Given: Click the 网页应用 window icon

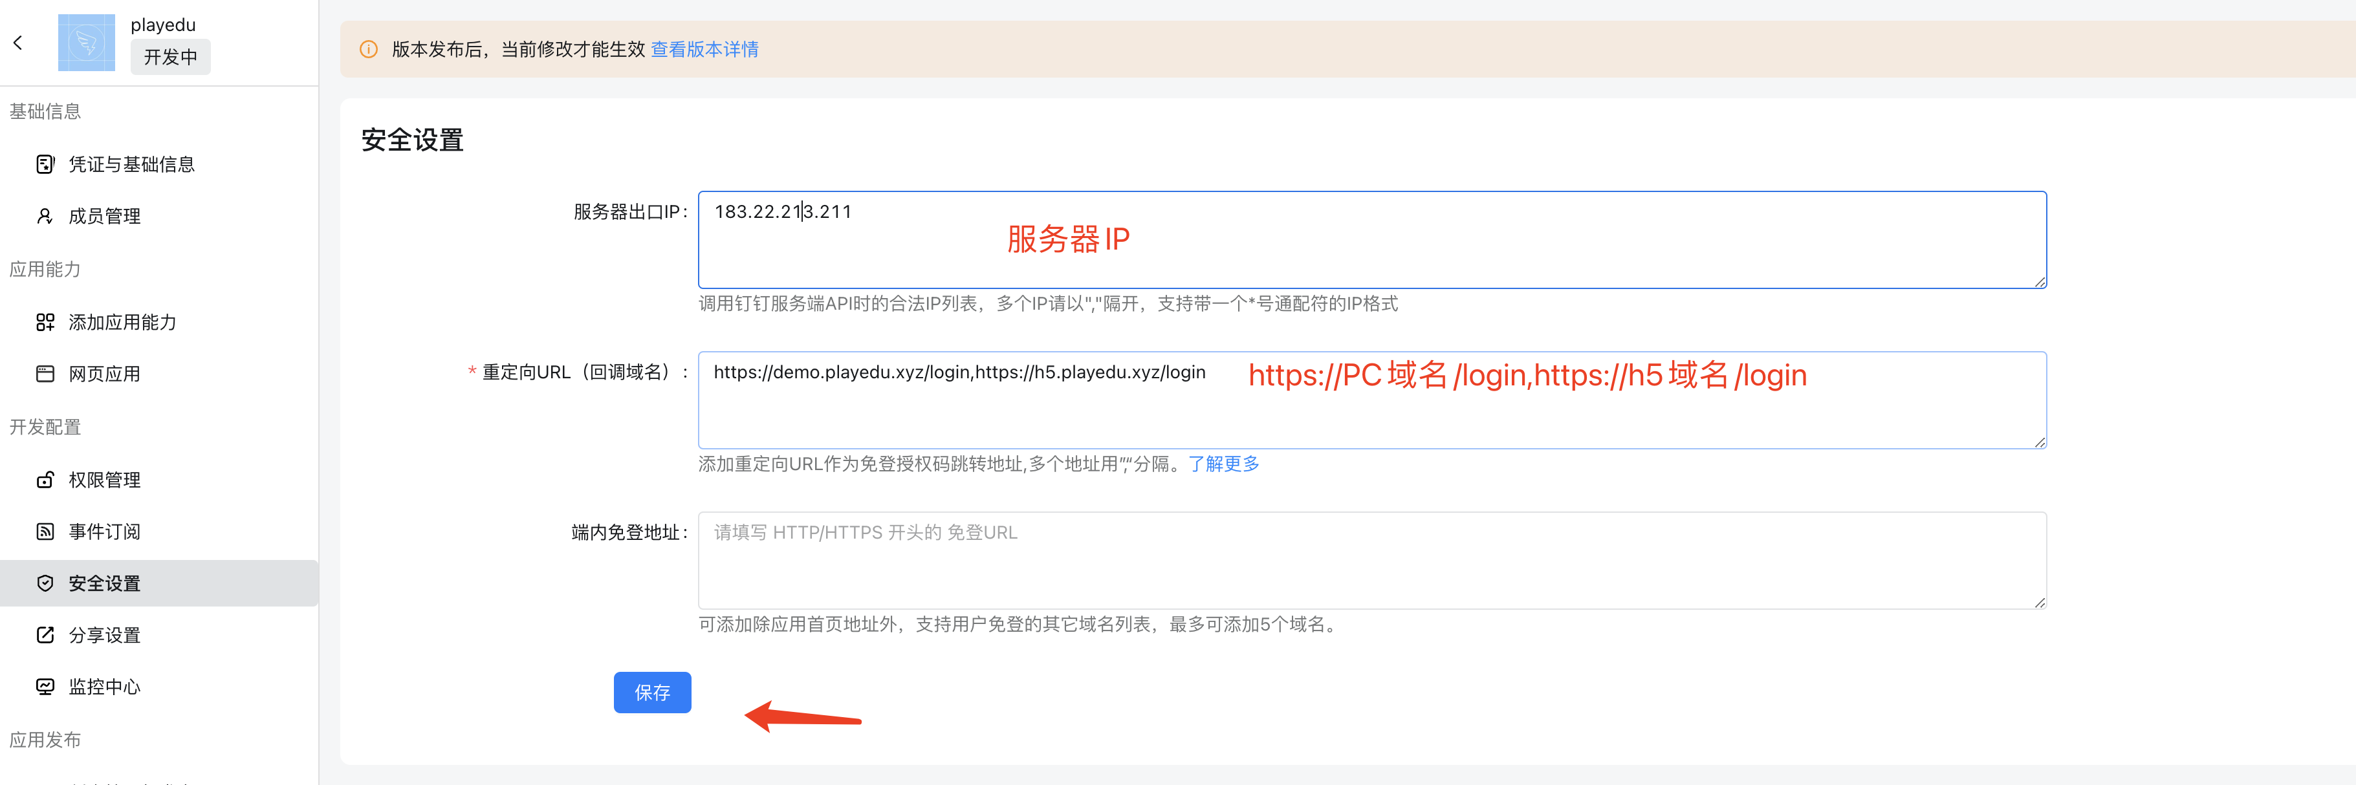Looking at the screenshot, I should [45, 374].
